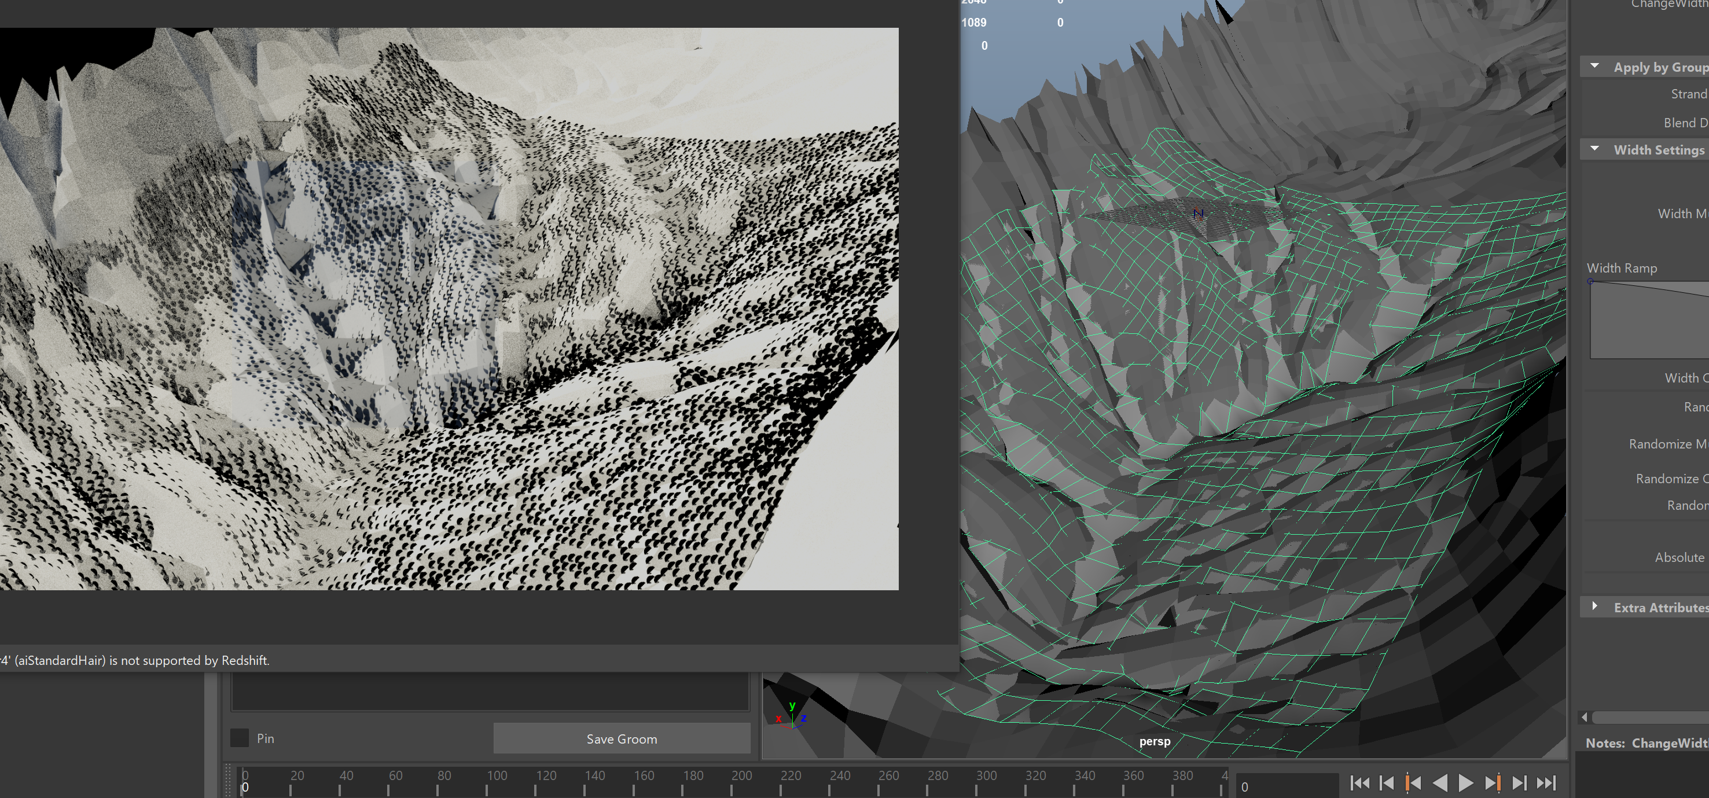The image size is (1709, 798).
Task: Go to end of playback range
Action: click(1546, 783)
